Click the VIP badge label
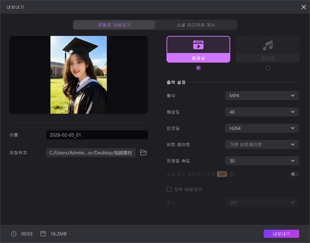 click(x=222, y=174)
